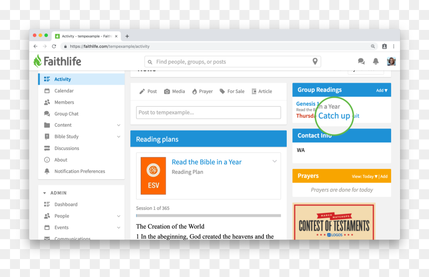Expand the Content section chevron
Viewport: 429px width, 277px height.
[119, 125]
